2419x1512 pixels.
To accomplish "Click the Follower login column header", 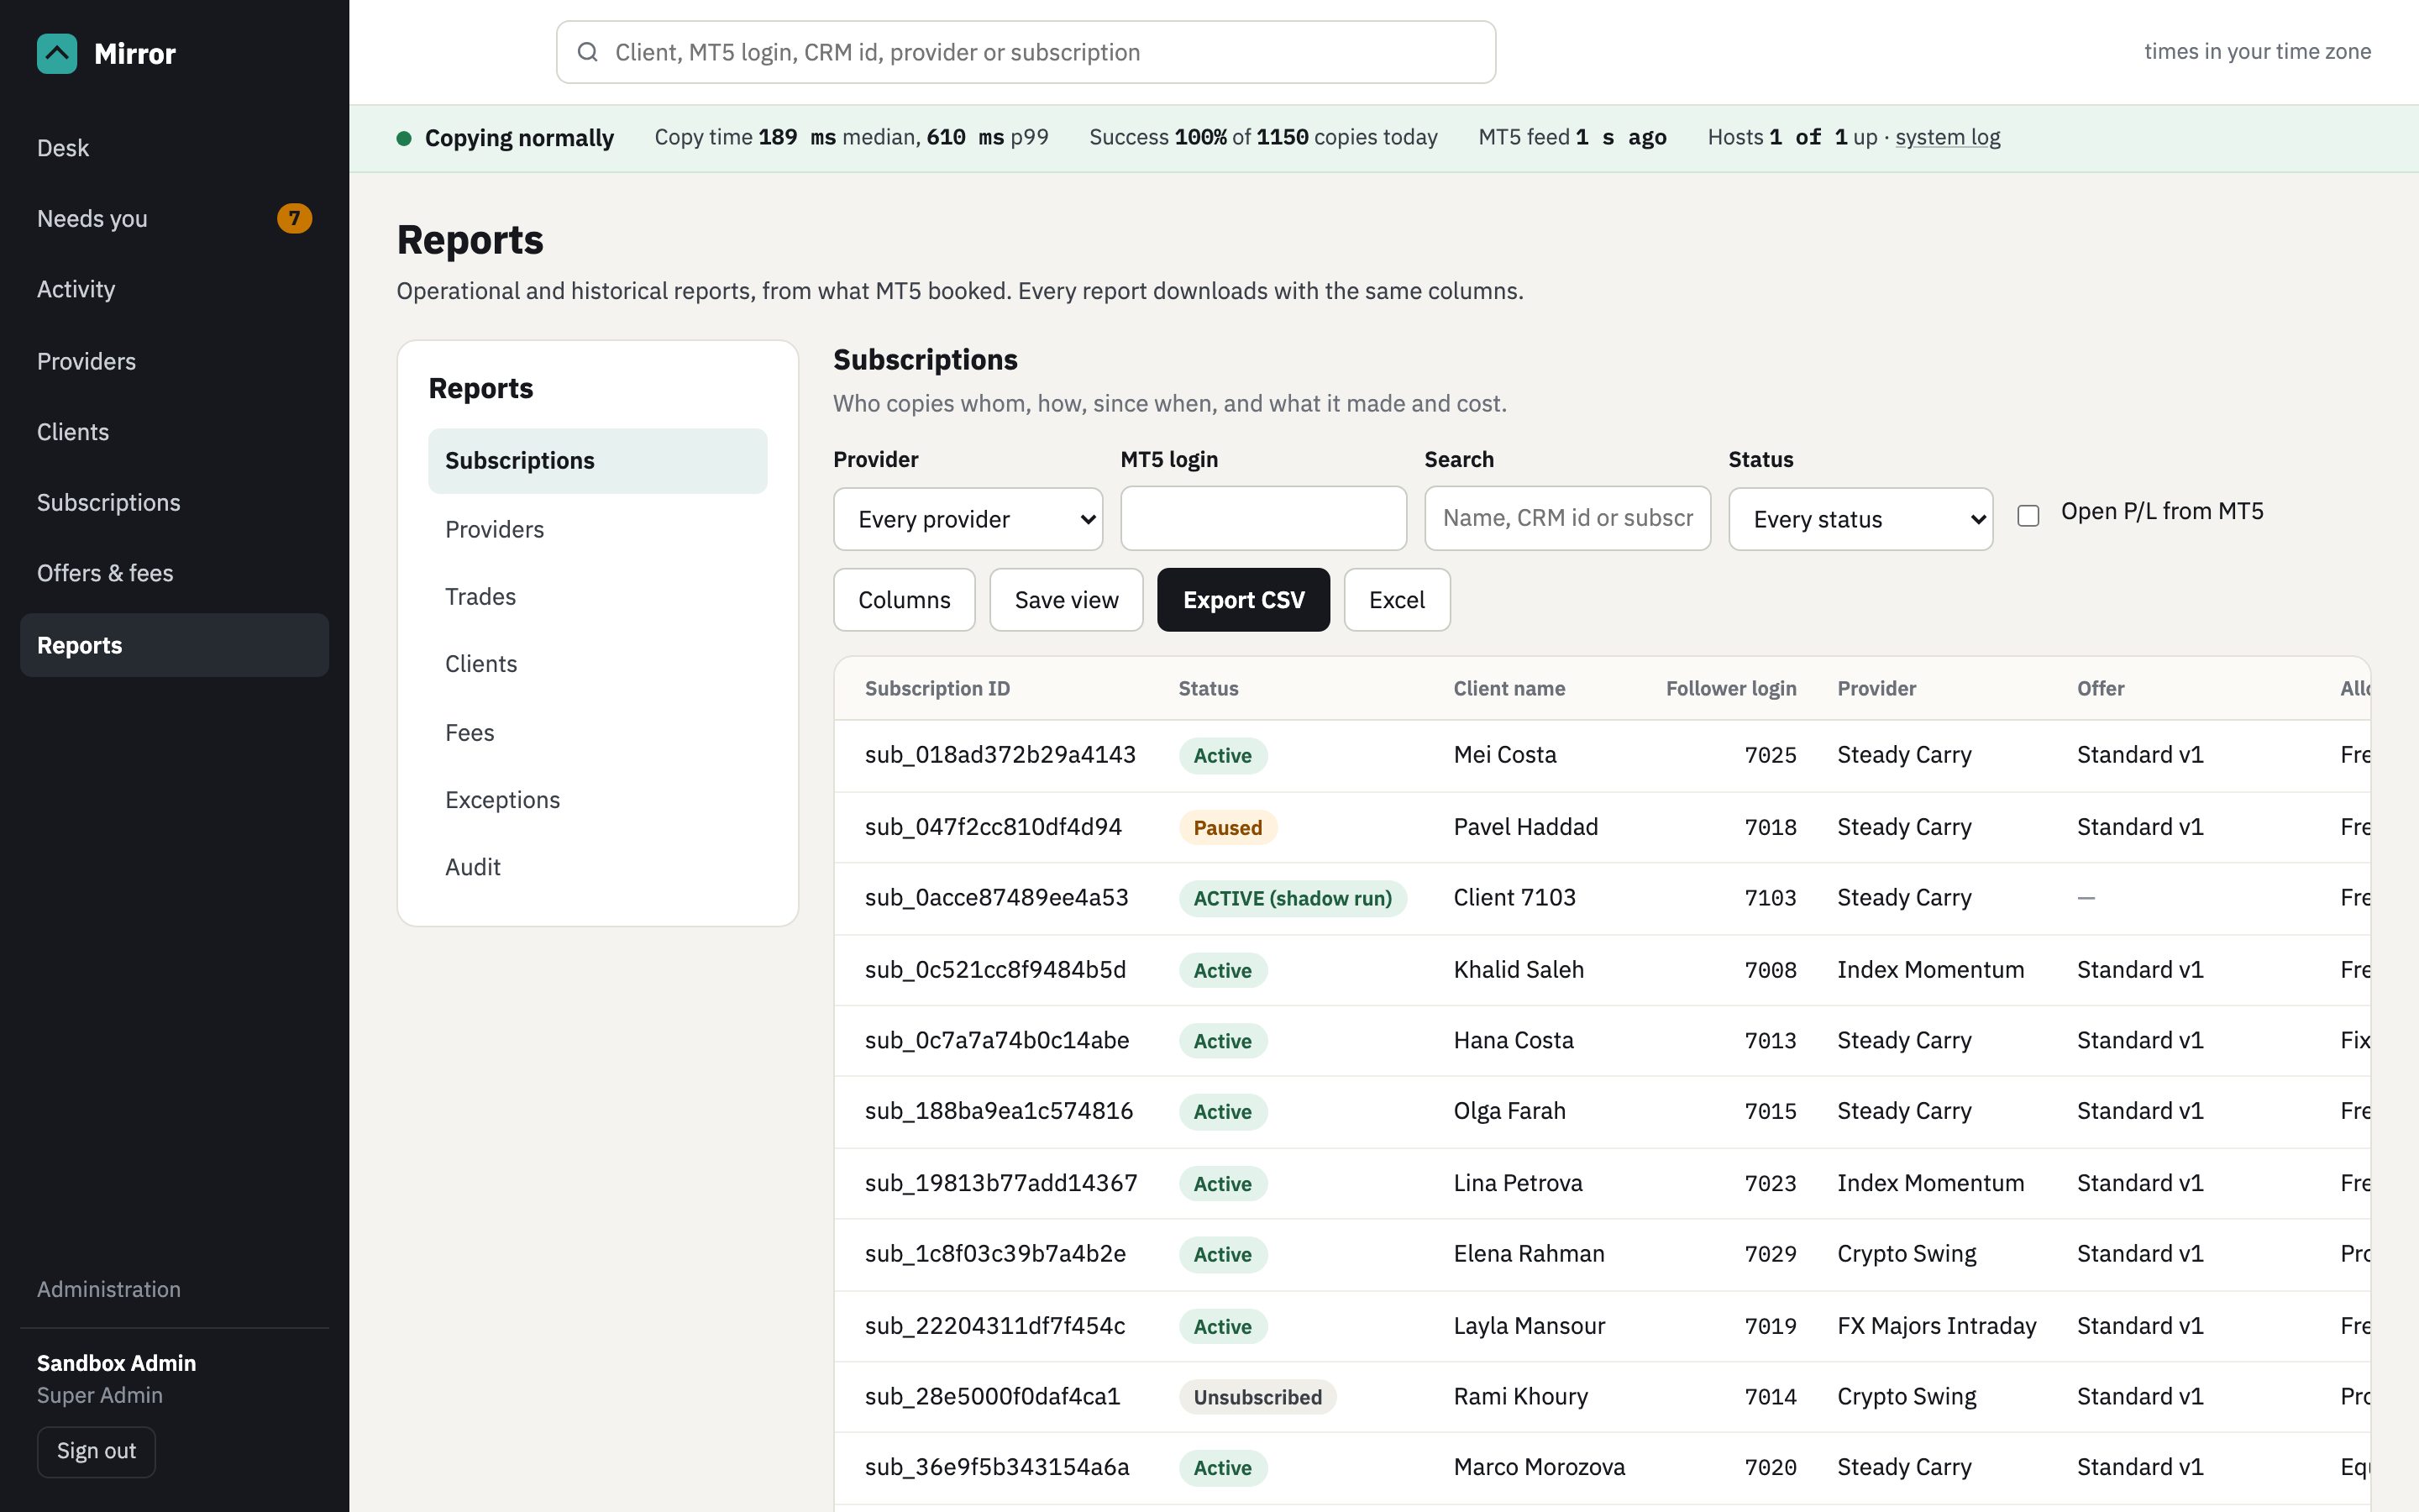I will point(1730,688).
